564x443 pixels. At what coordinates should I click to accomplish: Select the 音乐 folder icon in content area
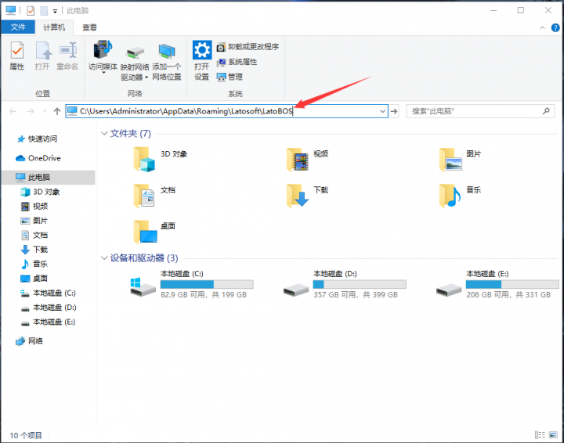pos(450,196)
